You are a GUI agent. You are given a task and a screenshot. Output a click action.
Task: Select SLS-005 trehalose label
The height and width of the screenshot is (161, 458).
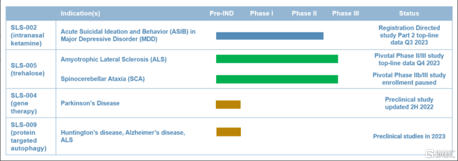[x=28, y=69]
